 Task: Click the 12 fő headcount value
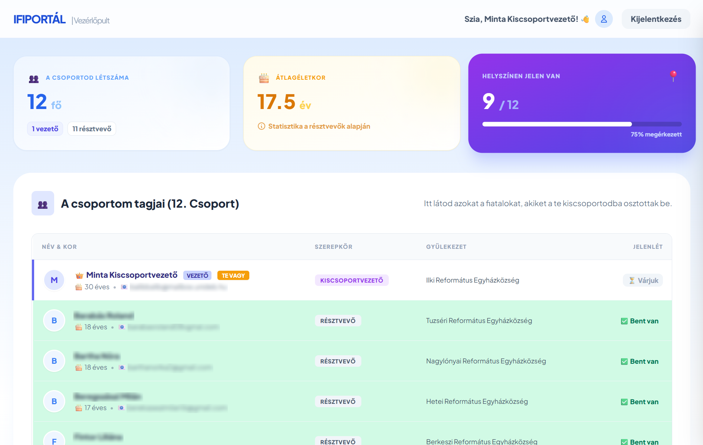44,102
